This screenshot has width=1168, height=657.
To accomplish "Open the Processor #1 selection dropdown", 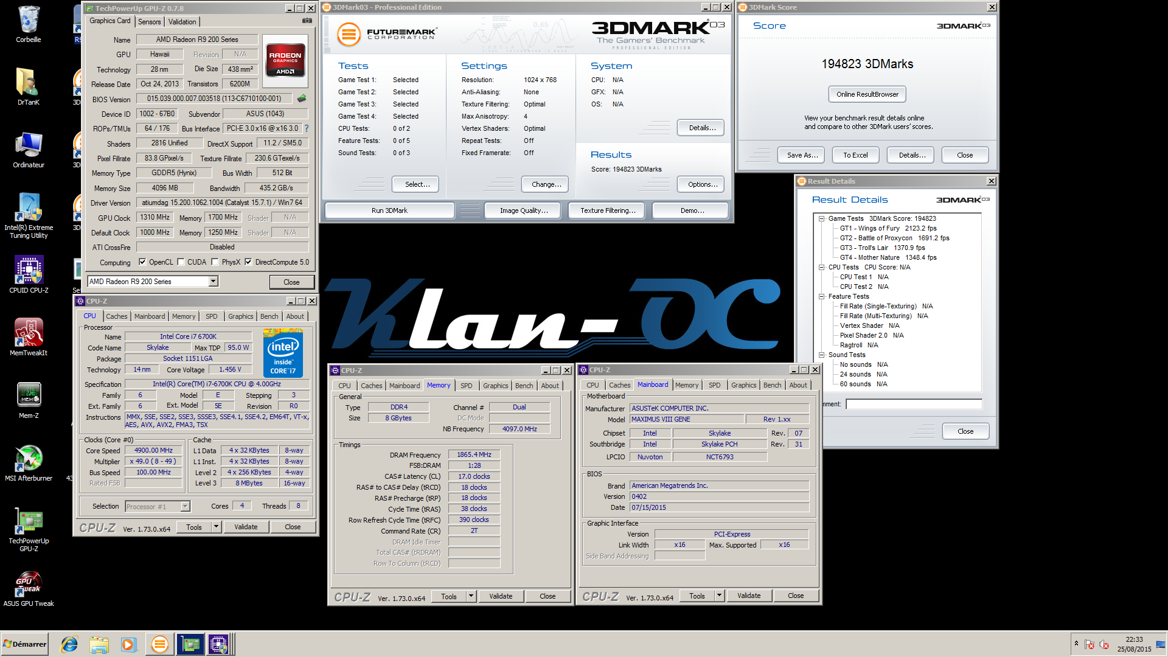I will coord(158,506).
